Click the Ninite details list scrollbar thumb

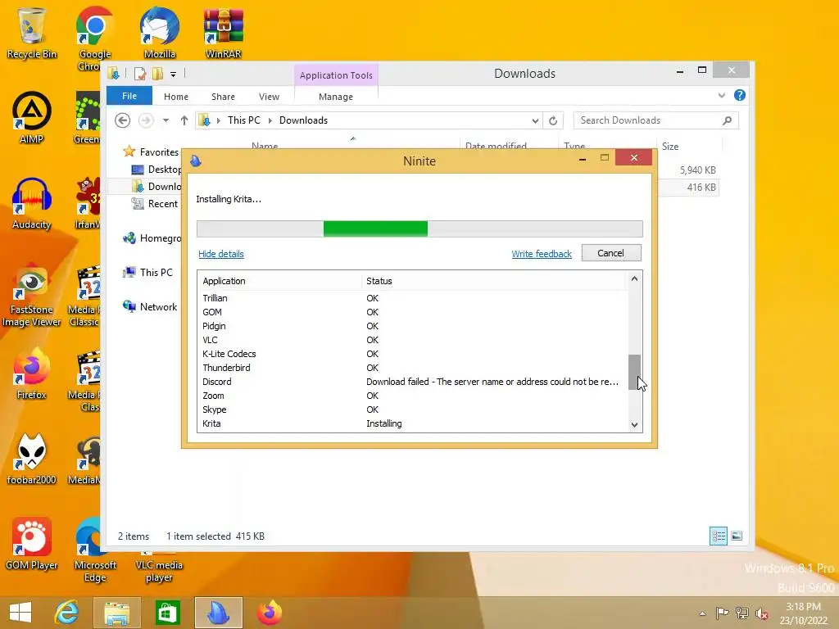tap(634, 373)
